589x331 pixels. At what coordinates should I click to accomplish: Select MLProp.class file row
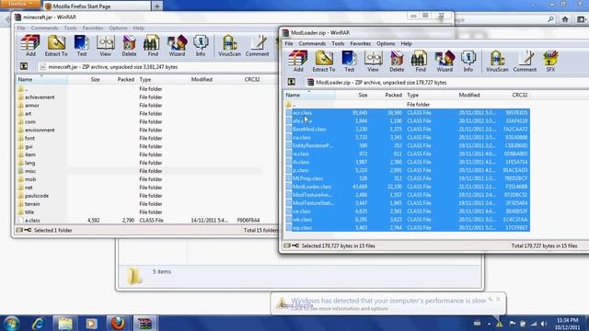pyautogui.click(x=407, y=178)
